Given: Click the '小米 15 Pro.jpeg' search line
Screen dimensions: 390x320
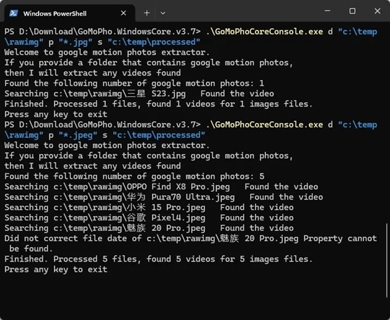Looking at the screenshot, I should coord(149,207).
